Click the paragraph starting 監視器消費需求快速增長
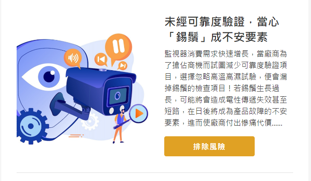 coord(226,88)
